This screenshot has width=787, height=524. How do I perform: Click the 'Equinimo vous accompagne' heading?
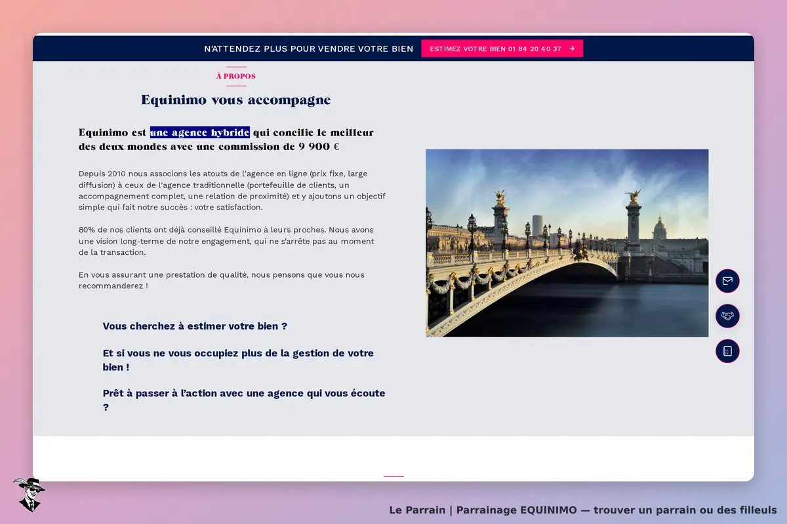(x=236, y=100)
